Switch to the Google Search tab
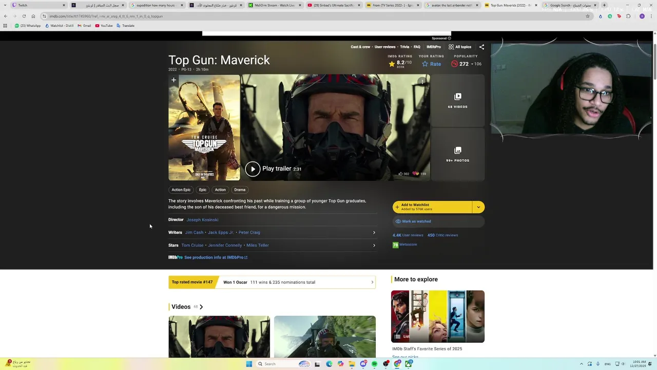 570,5
